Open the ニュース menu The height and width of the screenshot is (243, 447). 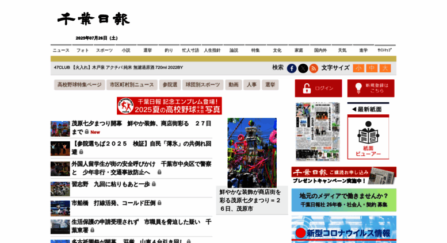[x=61, y=50]
